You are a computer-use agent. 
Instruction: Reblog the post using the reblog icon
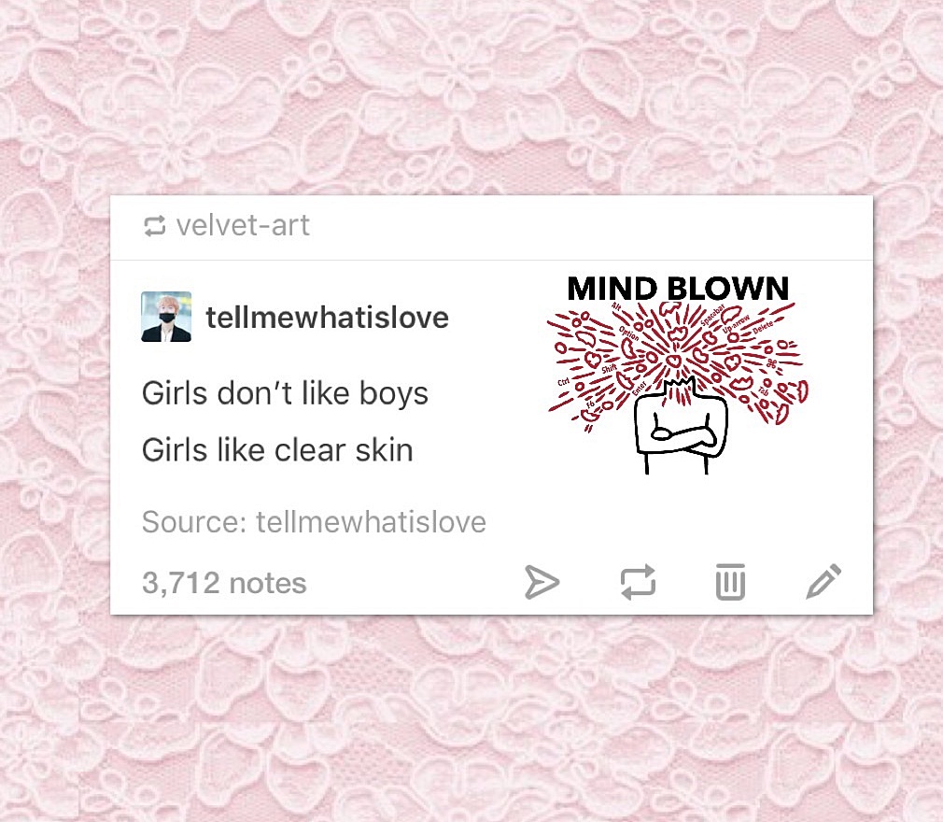click(638, 582)
